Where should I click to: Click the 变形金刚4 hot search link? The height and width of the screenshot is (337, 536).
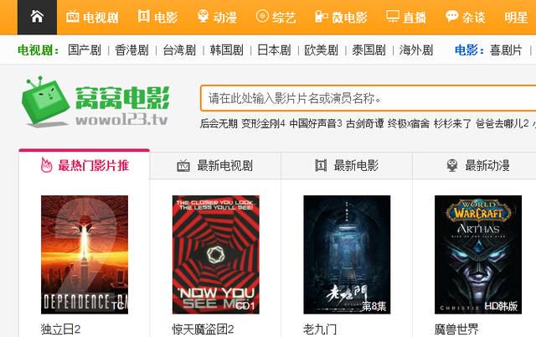(x=263, y=123)
